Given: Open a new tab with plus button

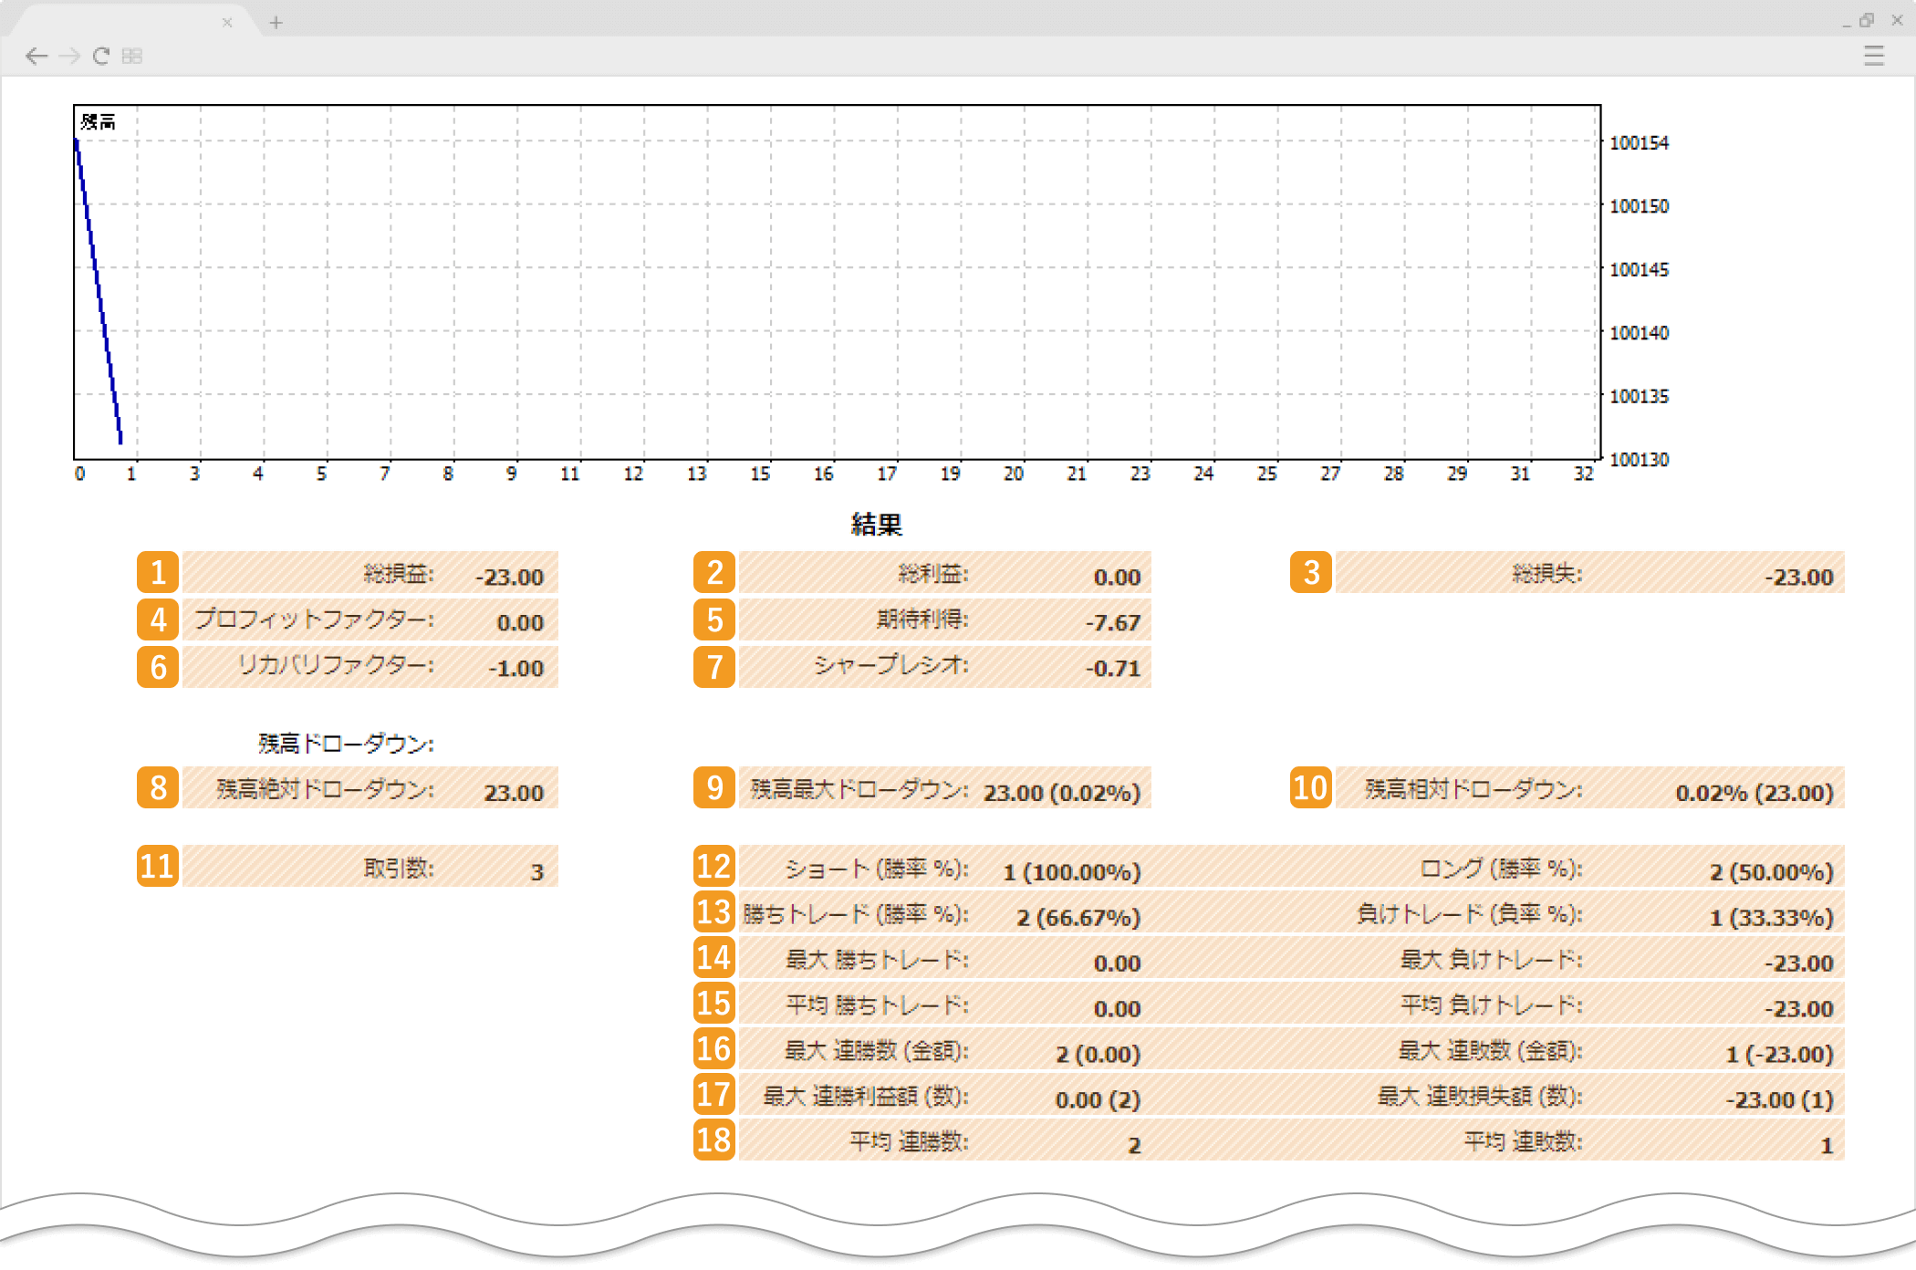Looking at the screenshot, I should point(276,23).
